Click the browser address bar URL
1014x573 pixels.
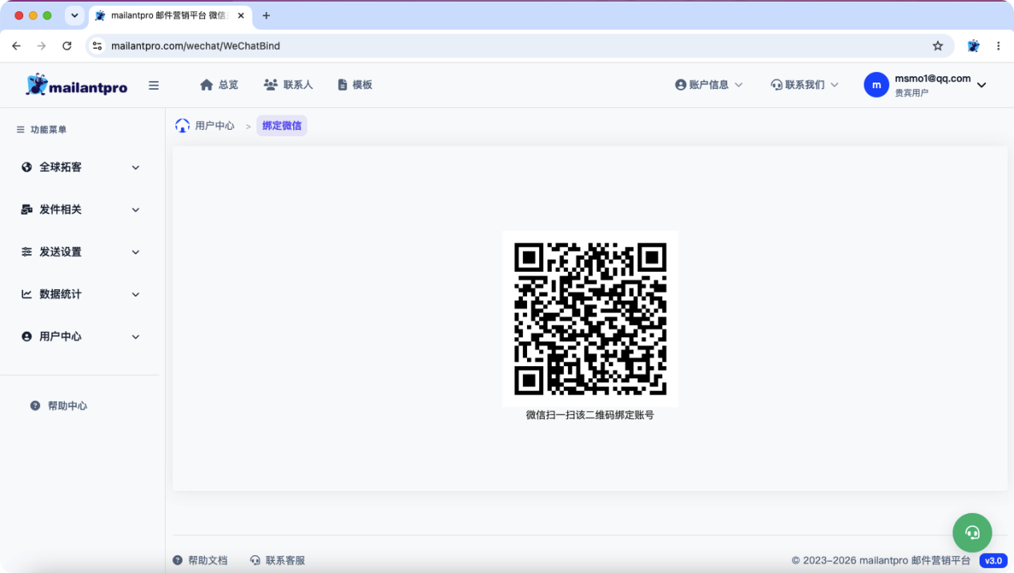pos(195,46)
